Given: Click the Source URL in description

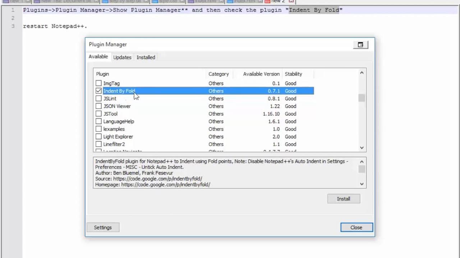Looking at the screenshot, I should [x=157, y=178].
